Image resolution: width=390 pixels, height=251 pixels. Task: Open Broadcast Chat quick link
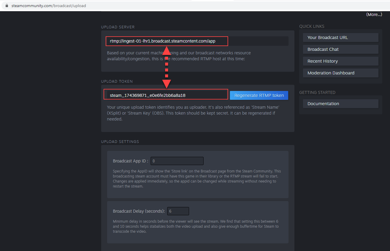(x=341, y=49)
